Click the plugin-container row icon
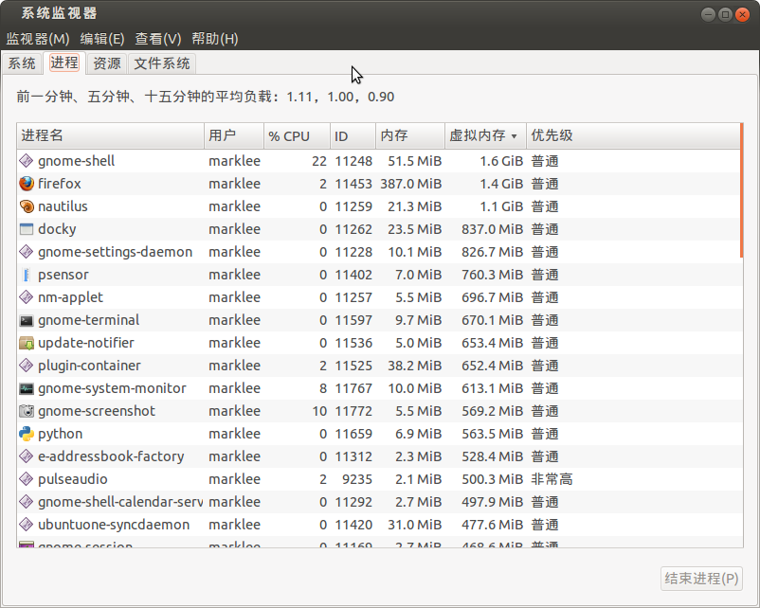Screen dimensions: 760x608 (x=27, y=366)
